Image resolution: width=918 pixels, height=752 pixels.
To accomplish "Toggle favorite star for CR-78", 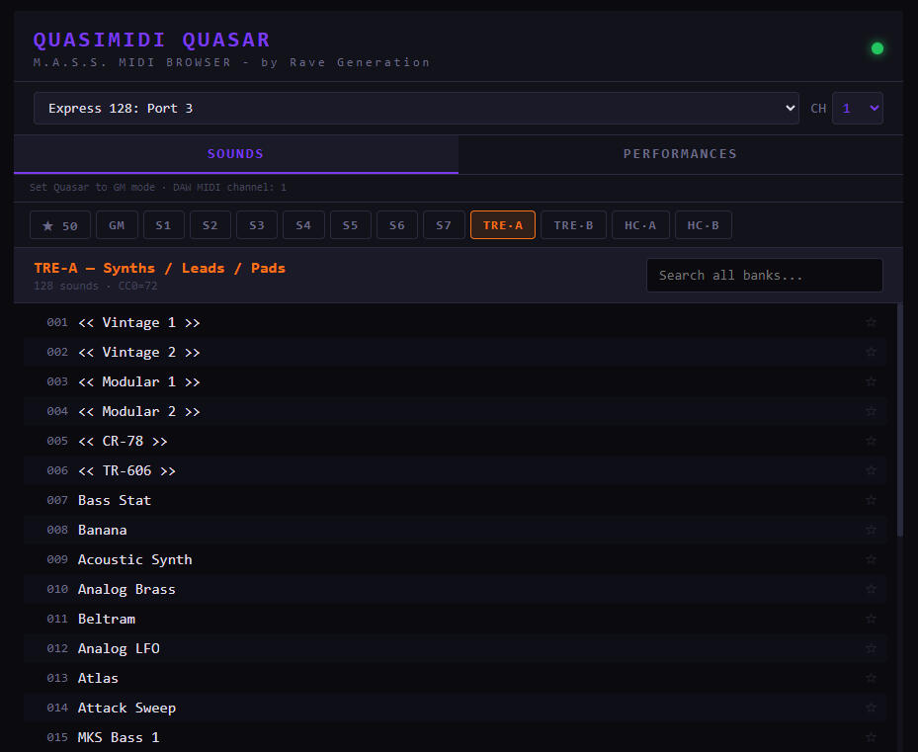I will click(871, 441).
